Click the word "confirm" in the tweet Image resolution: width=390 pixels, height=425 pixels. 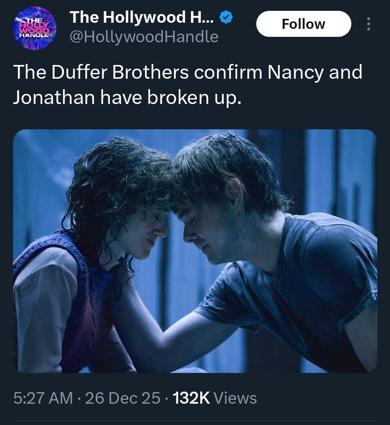tap(228, 72)
